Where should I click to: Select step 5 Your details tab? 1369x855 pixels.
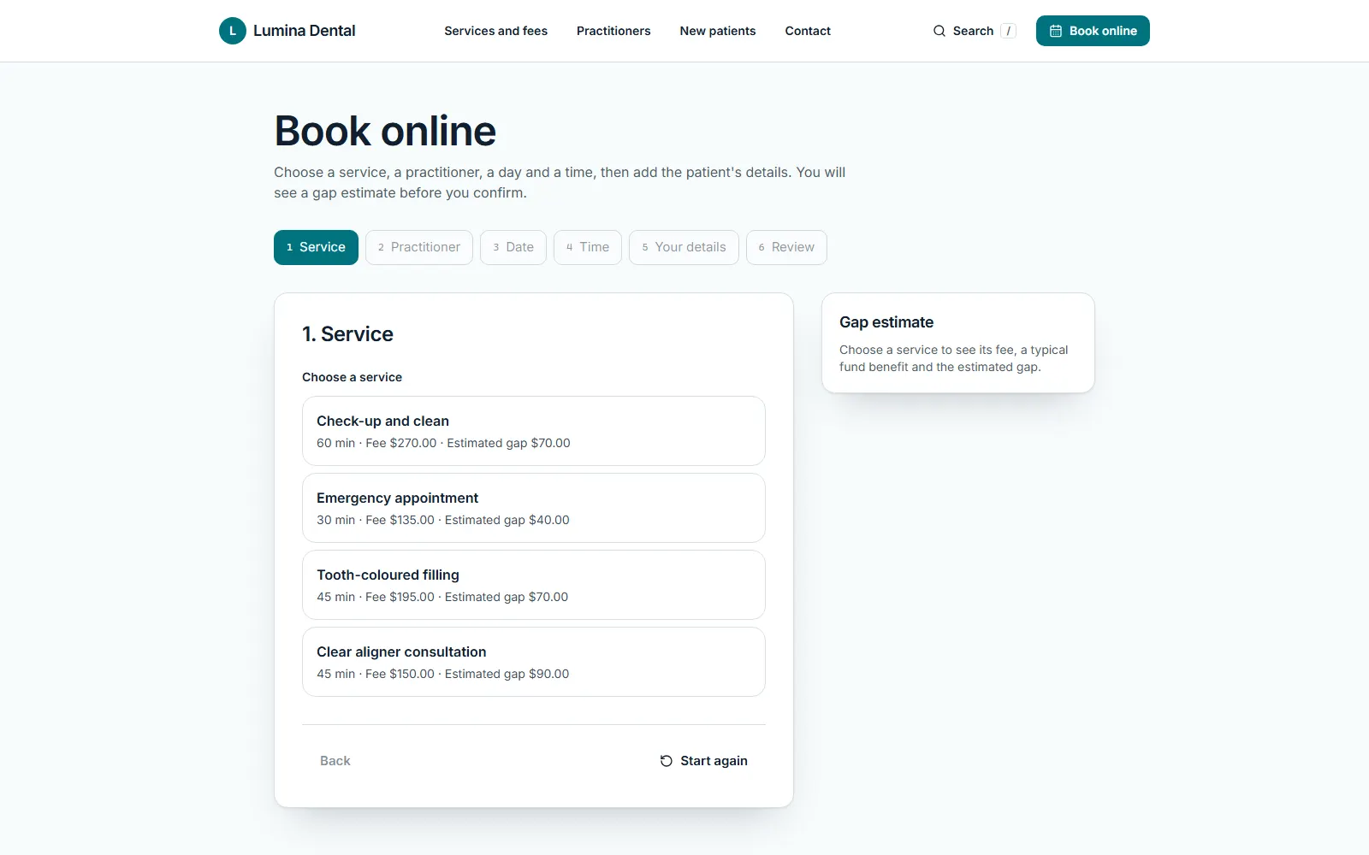click(684, 247)
